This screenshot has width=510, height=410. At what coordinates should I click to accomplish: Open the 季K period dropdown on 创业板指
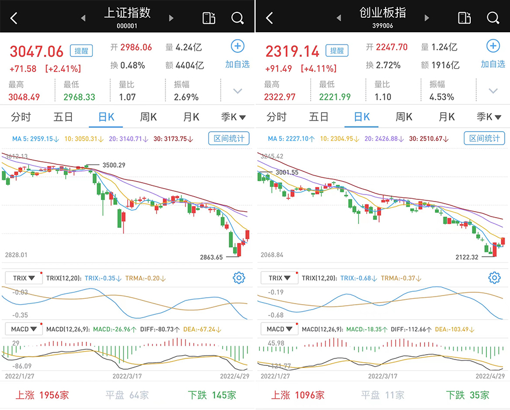(x=489, y=117)
